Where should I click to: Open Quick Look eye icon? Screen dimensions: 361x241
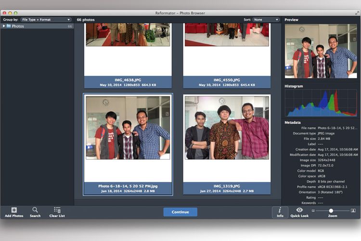[x=299, y=210]
